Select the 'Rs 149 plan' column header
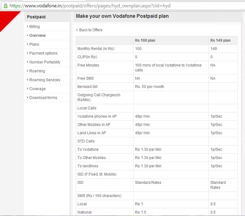The image size is (245, 216). 221,40
